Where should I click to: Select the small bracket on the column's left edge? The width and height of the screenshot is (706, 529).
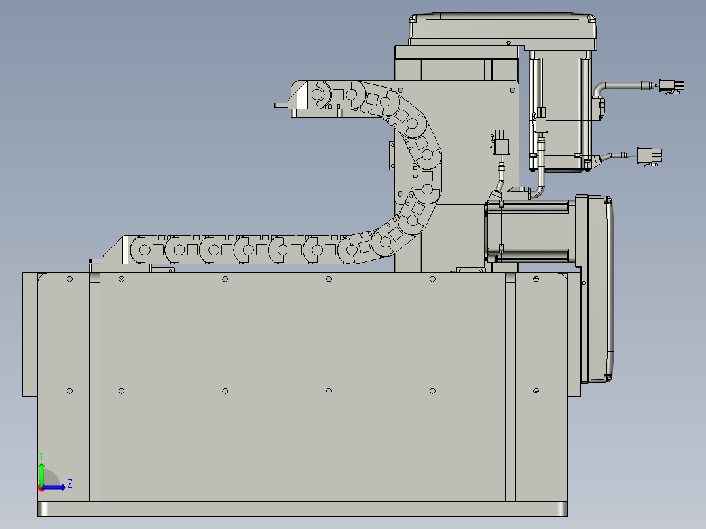[x=392, y=155]
